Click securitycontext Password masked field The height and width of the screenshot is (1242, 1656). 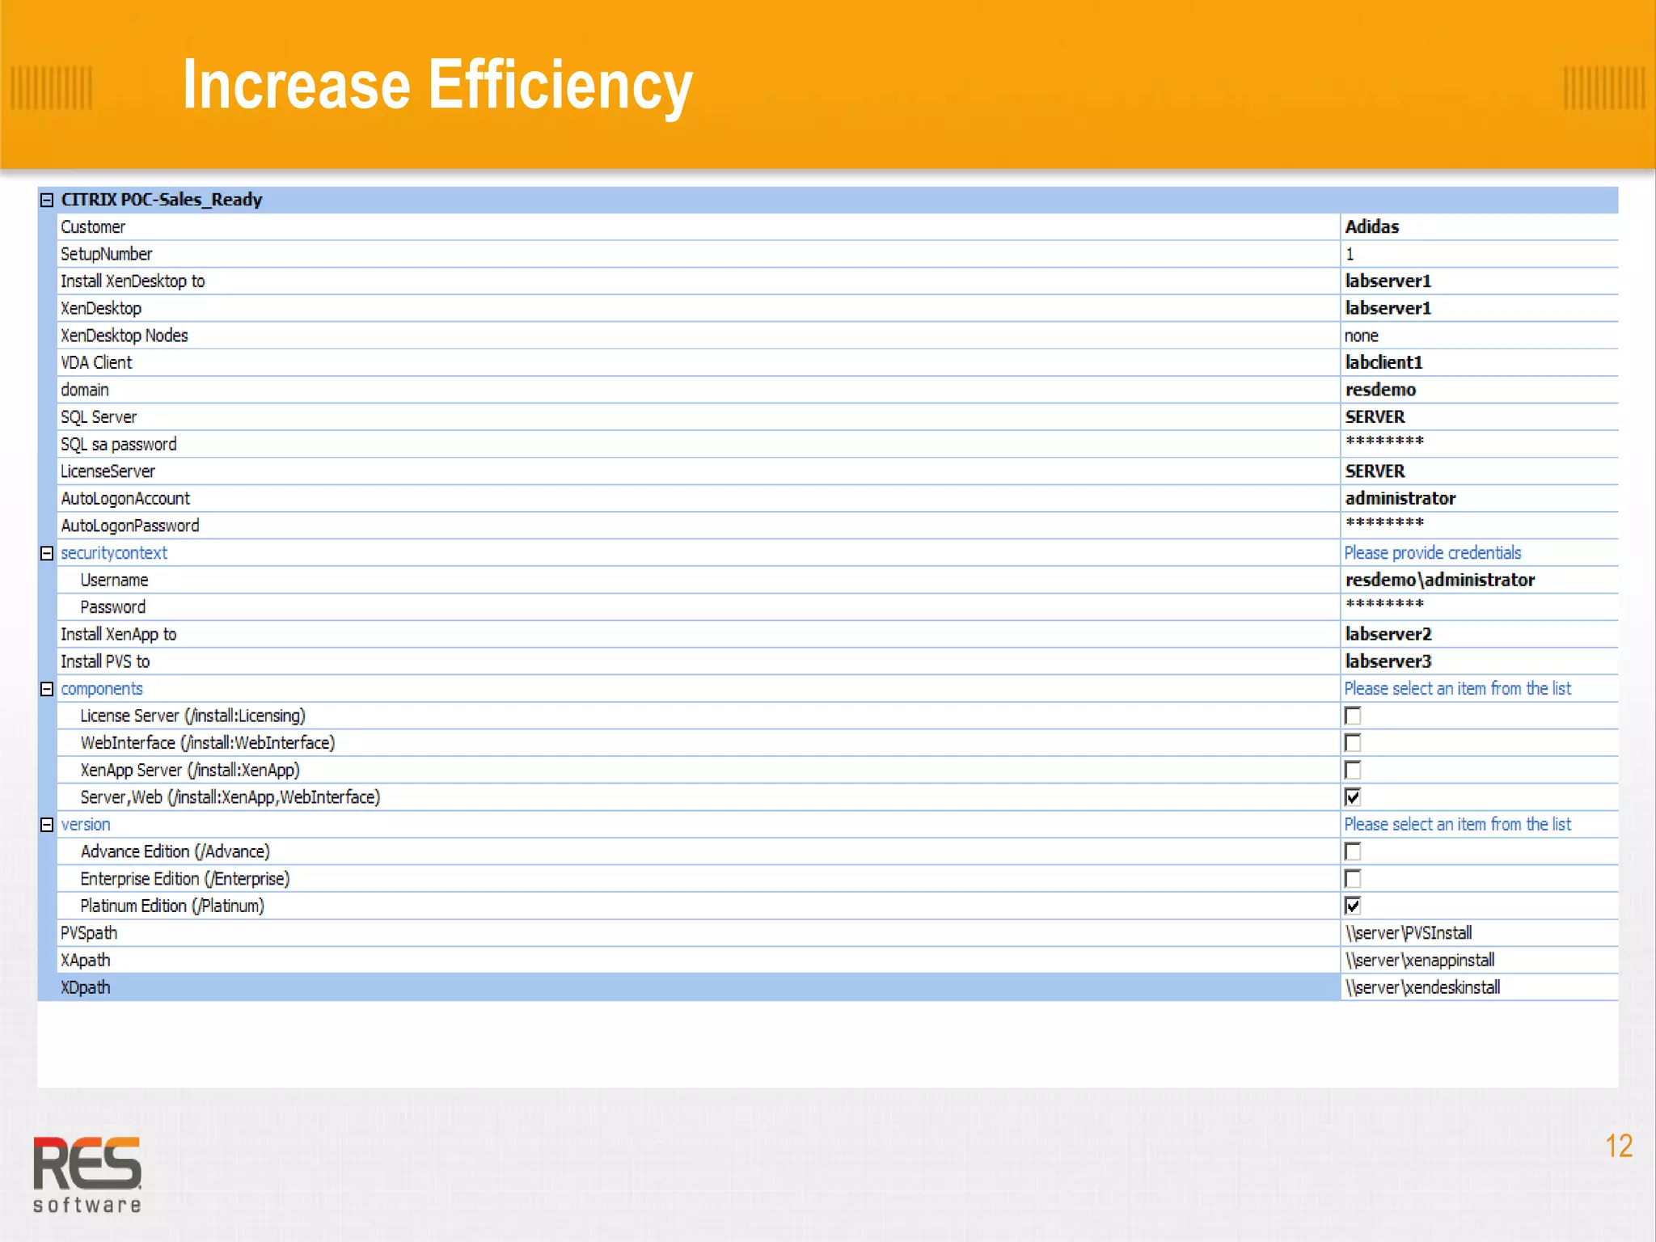pyautogui.click(x=1480, y=607)
